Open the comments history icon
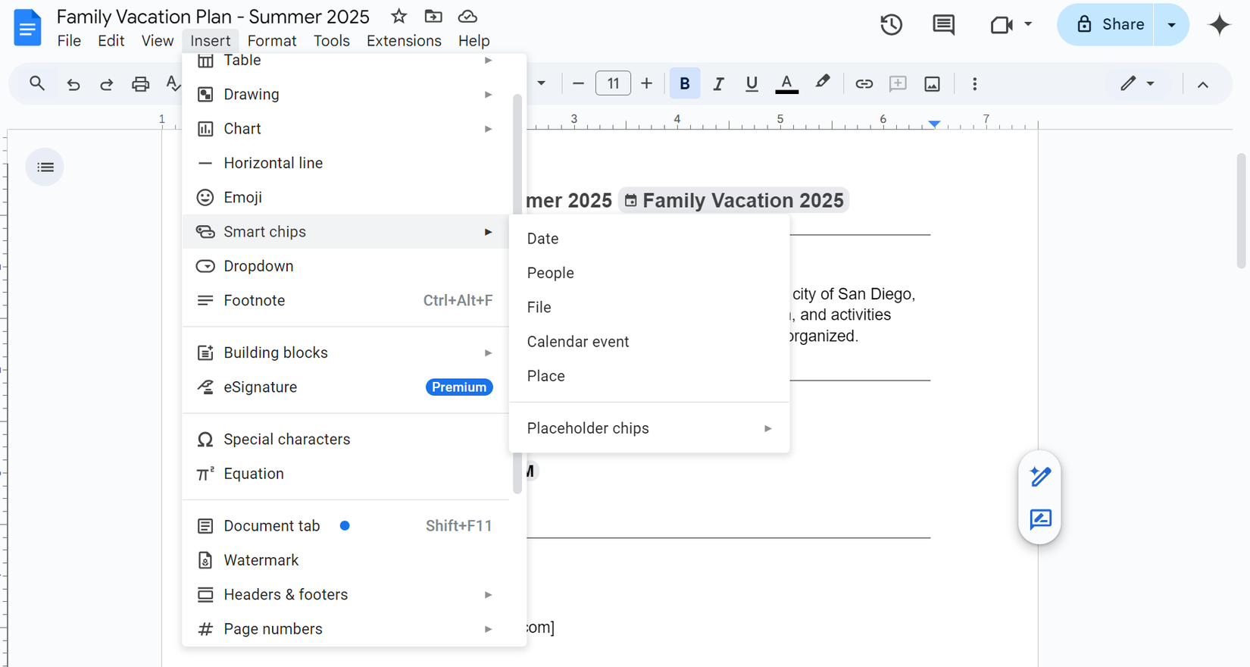The image size is (1250, 667). (x=943, y=25)
